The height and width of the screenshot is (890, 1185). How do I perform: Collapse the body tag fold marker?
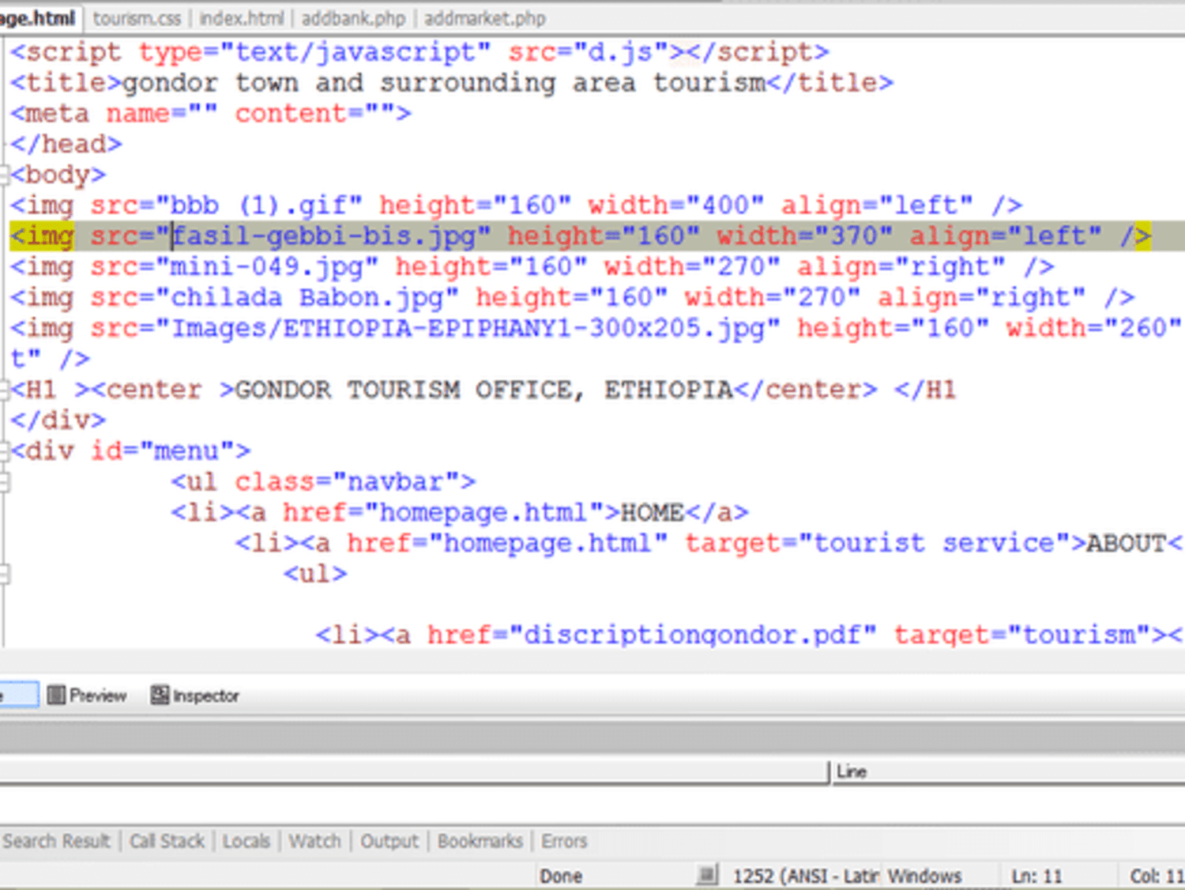[x=3, y=175]
